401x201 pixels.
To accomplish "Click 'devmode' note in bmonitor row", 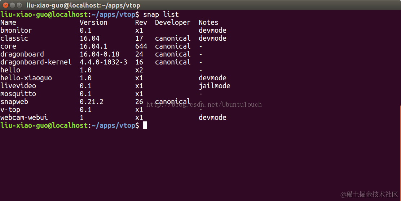I will pyautogui.click(x=212, y=30).
